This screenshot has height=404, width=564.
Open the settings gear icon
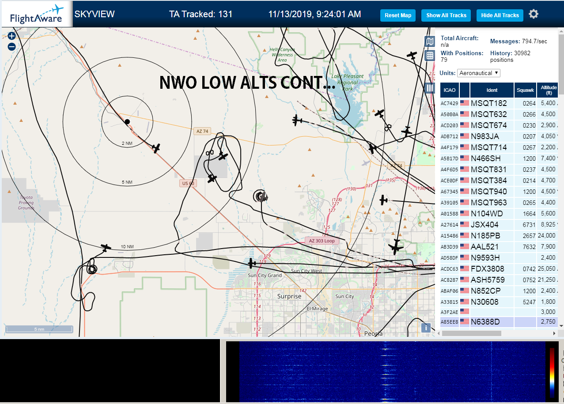tap(534, 14)
